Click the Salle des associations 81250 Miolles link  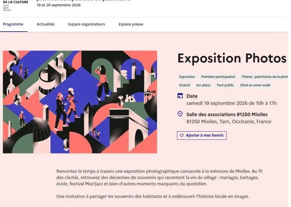click(x=227, y=114)
